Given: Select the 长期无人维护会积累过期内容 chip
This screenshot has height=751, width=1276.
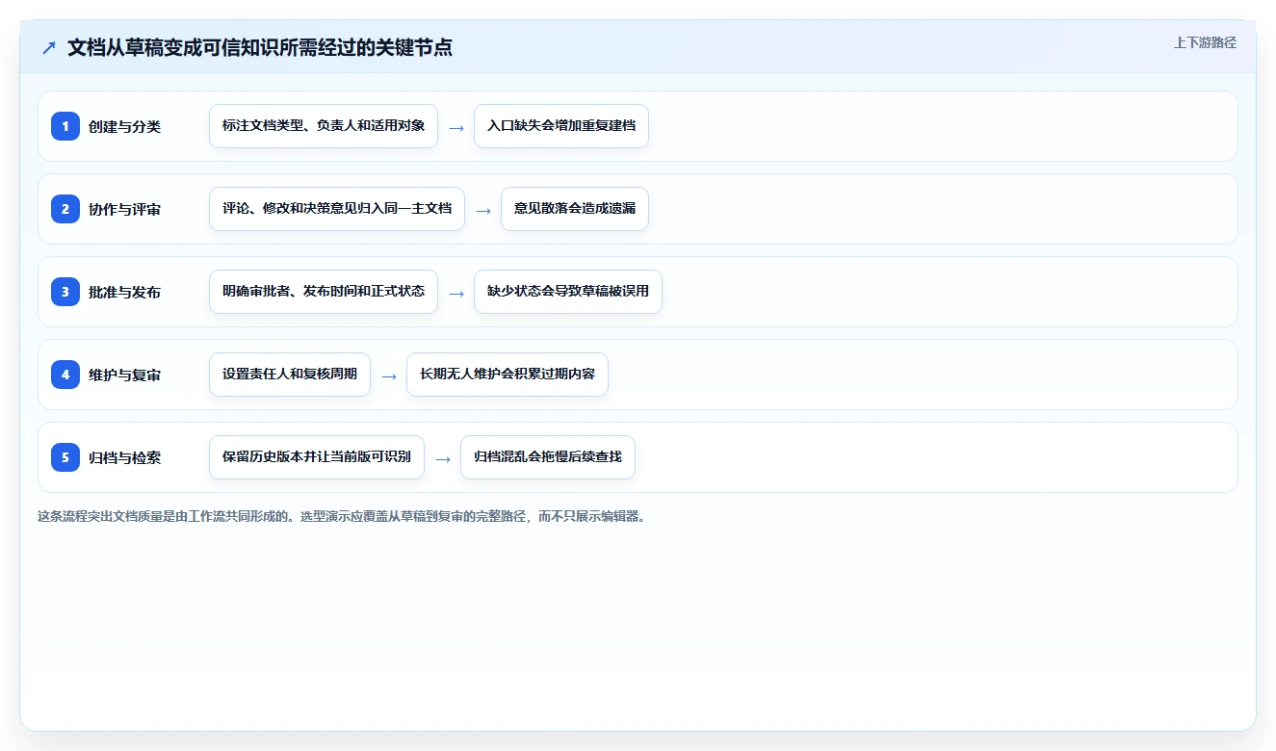Looking at the screenshot, I should 508,375.
